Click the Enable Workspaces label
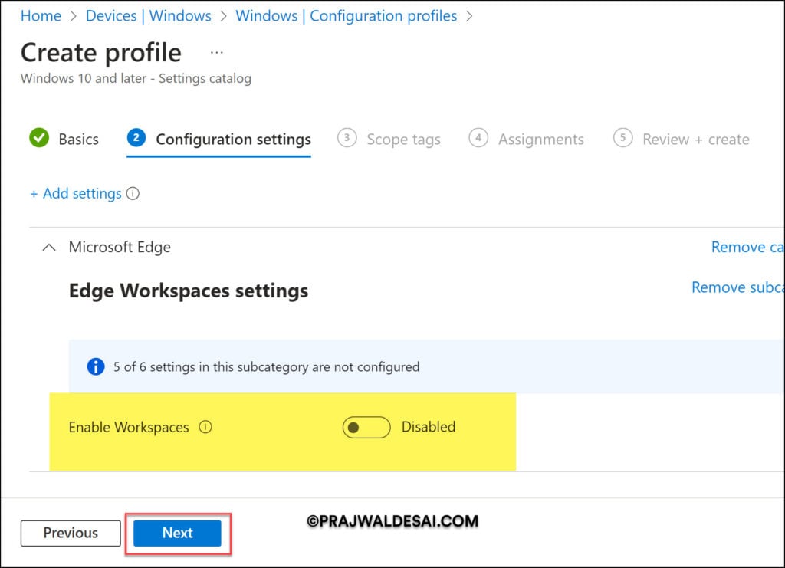This screenshot has height=568, width=785. tap(129, 428)
